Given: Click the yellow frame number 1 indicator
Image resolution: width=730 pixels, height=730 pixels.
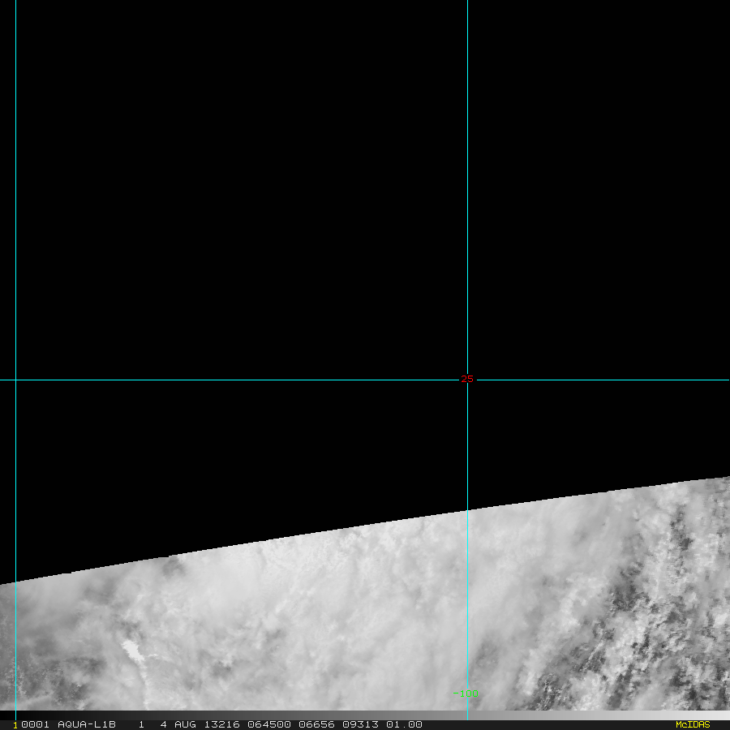Looking at the screenshot, I should click(x=15, y=725).
